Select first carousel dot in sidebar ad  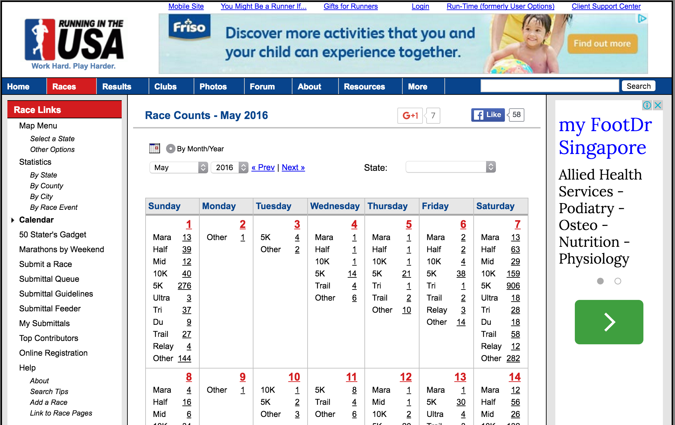(x=600, y=281)
